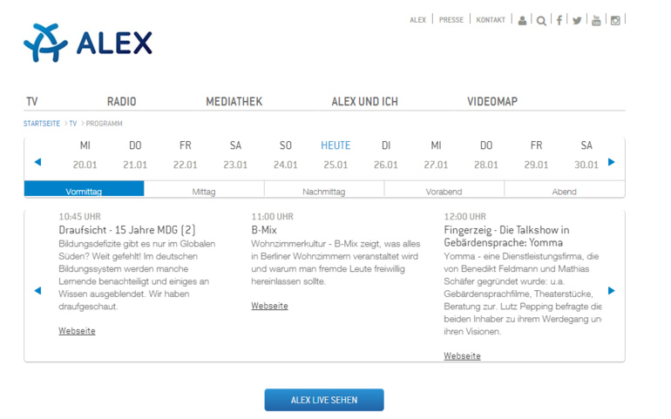Click the ALEX logo
This screenshot has height=419, width=671.
pos(88,43)
